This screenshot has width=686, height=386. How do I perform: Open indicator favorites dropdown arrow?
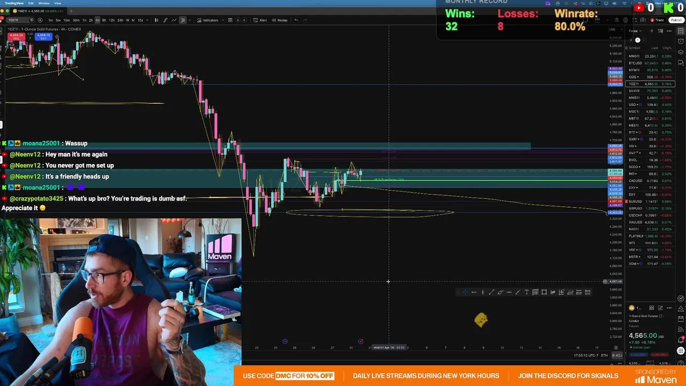click(x=223, y=20)
